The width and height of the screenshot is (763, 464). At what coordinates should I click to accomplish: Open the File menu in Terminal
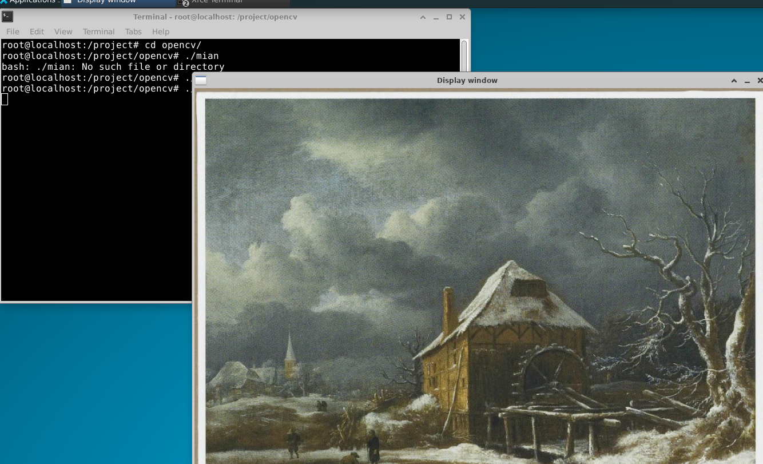click(13, 31)
